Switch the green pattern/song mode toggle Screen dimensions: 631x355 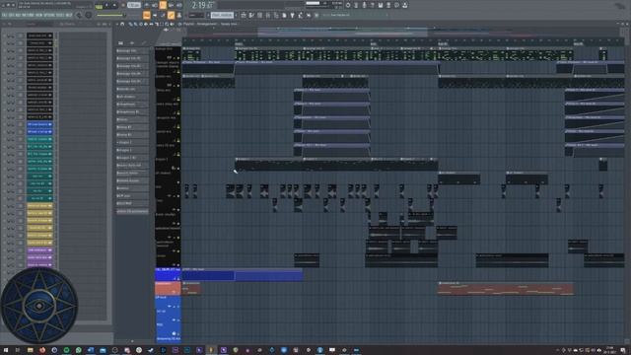pos(99,7)
